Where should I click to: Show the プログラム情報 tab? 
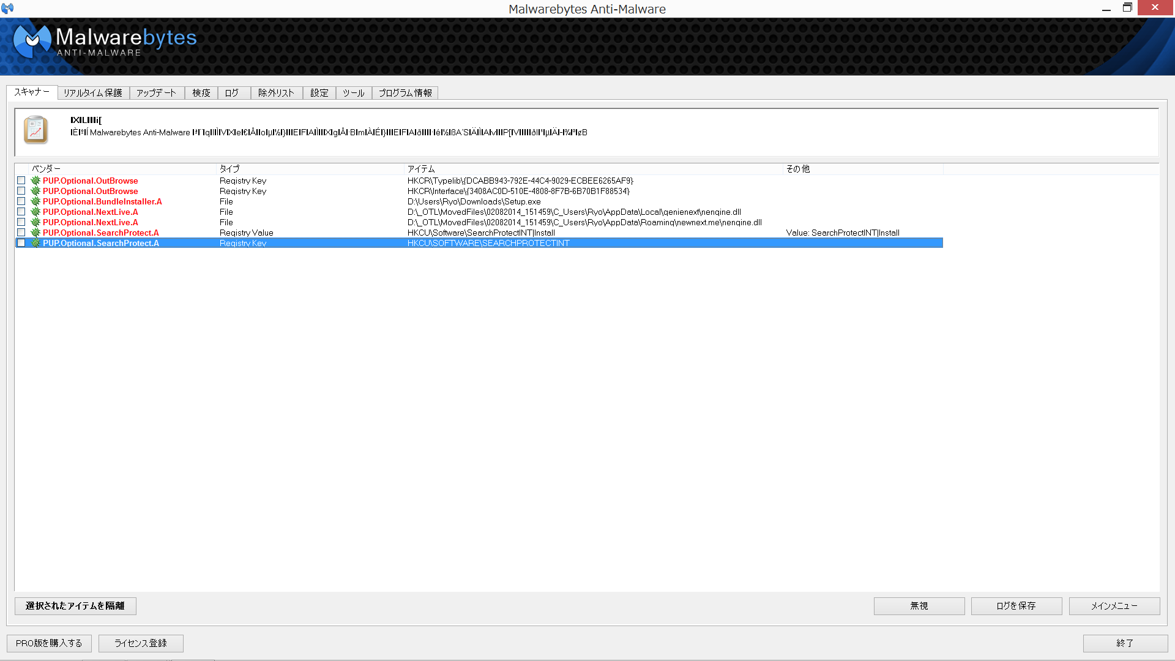tap(405, 93)
